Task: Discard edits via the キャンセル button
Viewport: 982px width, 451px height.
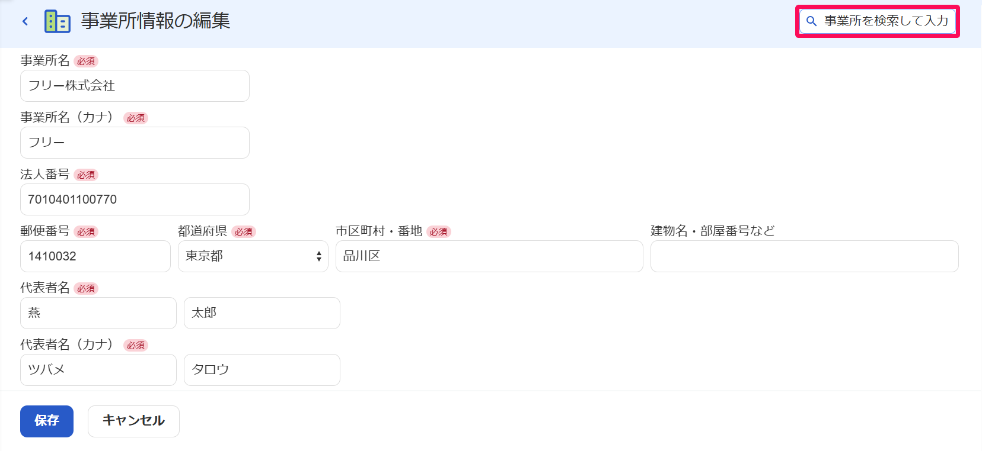Action: point(133,421)
